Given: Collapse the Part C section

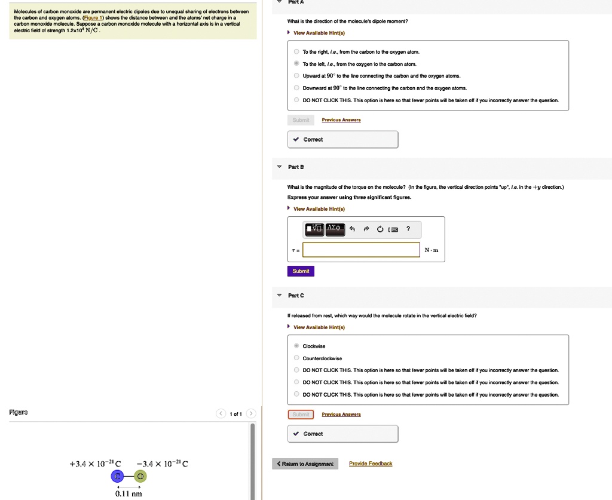Looking at the screenshot, I should (279, 295).
